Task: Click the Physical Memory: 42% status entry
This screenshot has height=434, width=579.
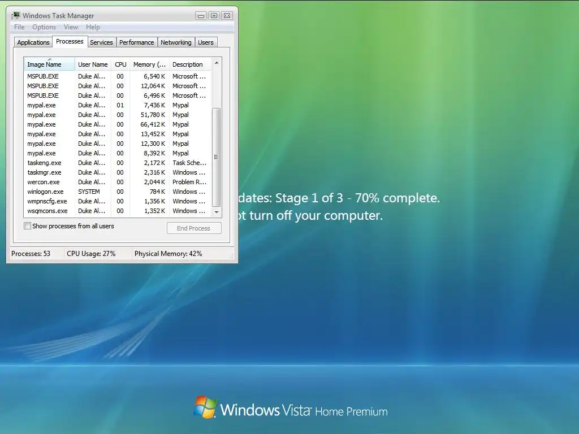Action: 168,254
